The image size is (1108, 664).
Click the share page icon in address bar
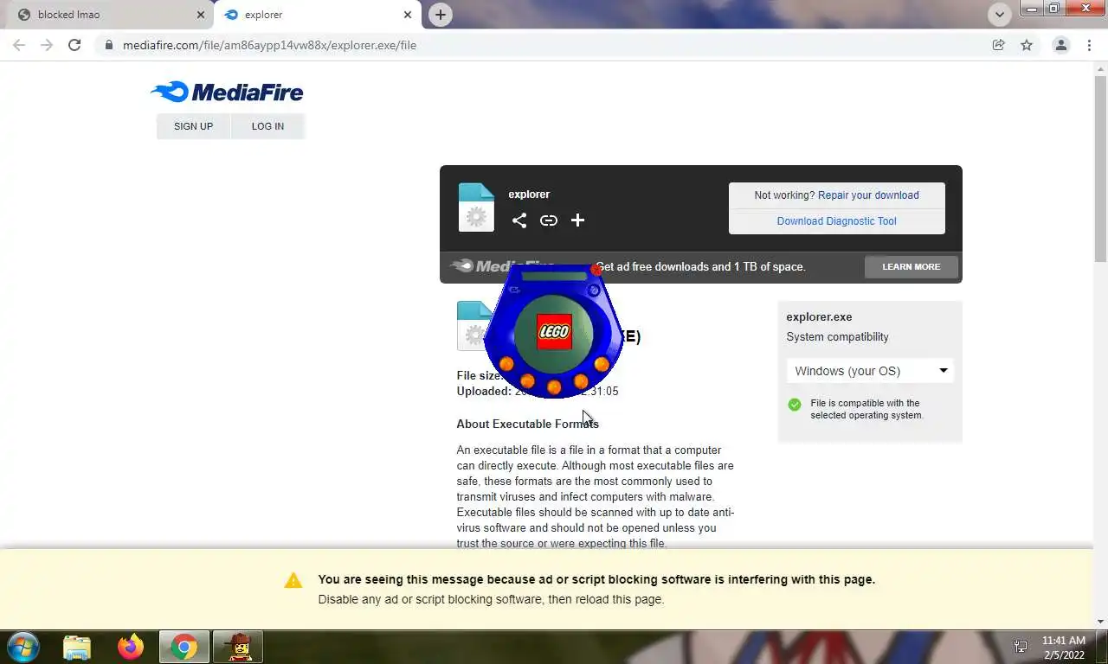click(998, 45)
